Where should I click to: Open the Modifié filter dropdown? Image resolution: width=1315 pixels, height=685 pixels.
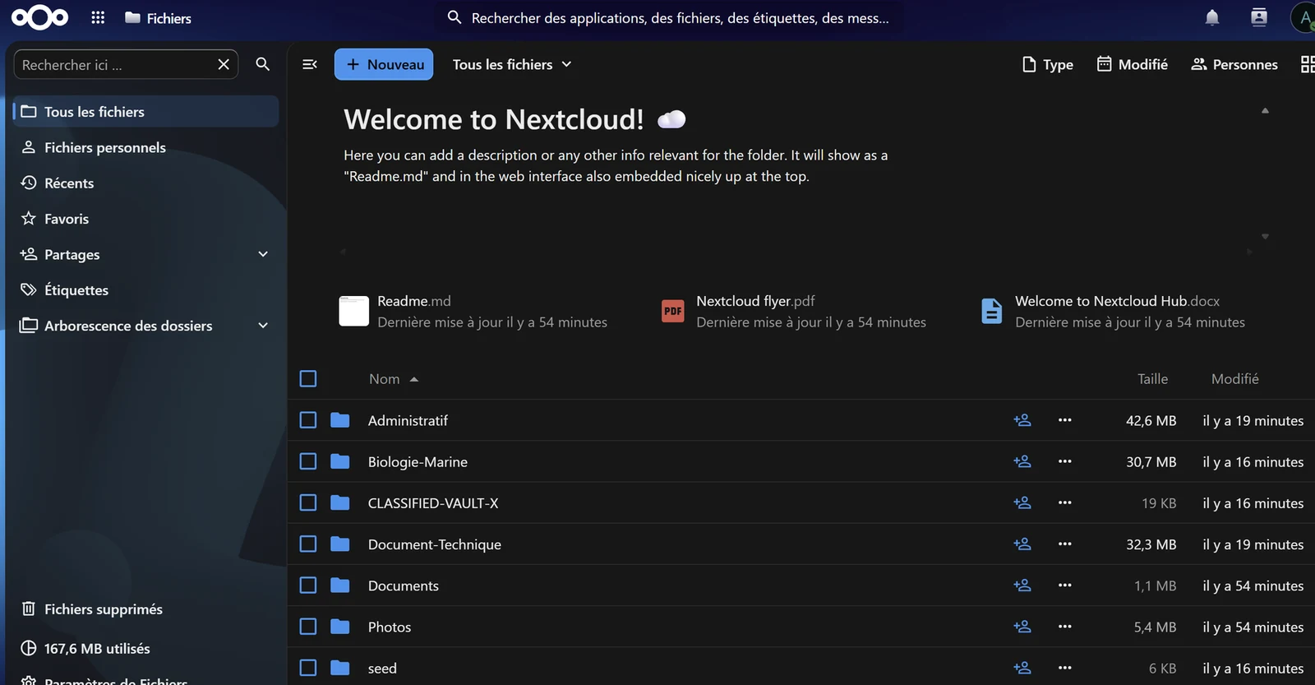pyautogui.click(x=1133, y=64)
